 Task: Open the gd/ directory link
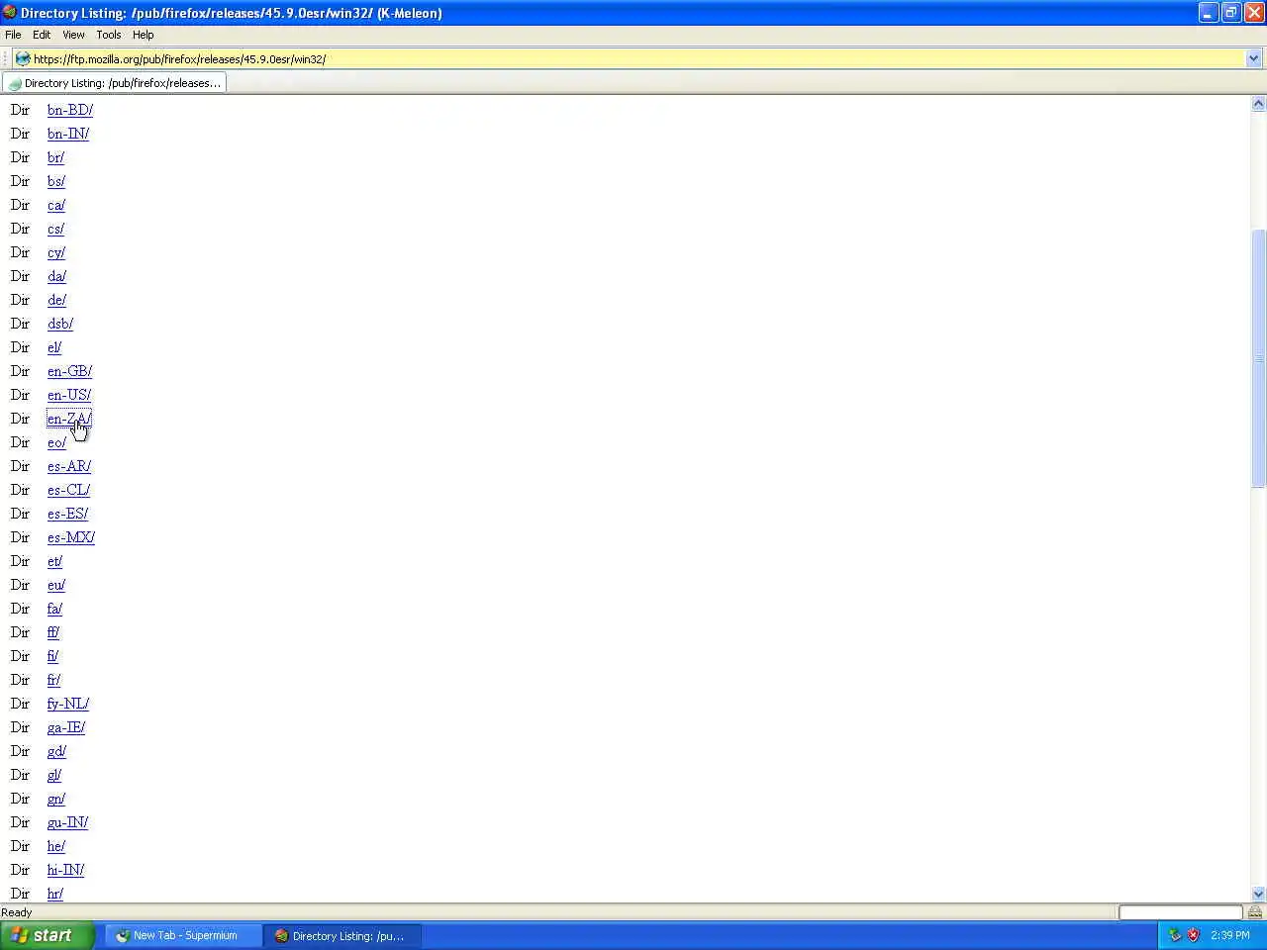coord(56,751)
